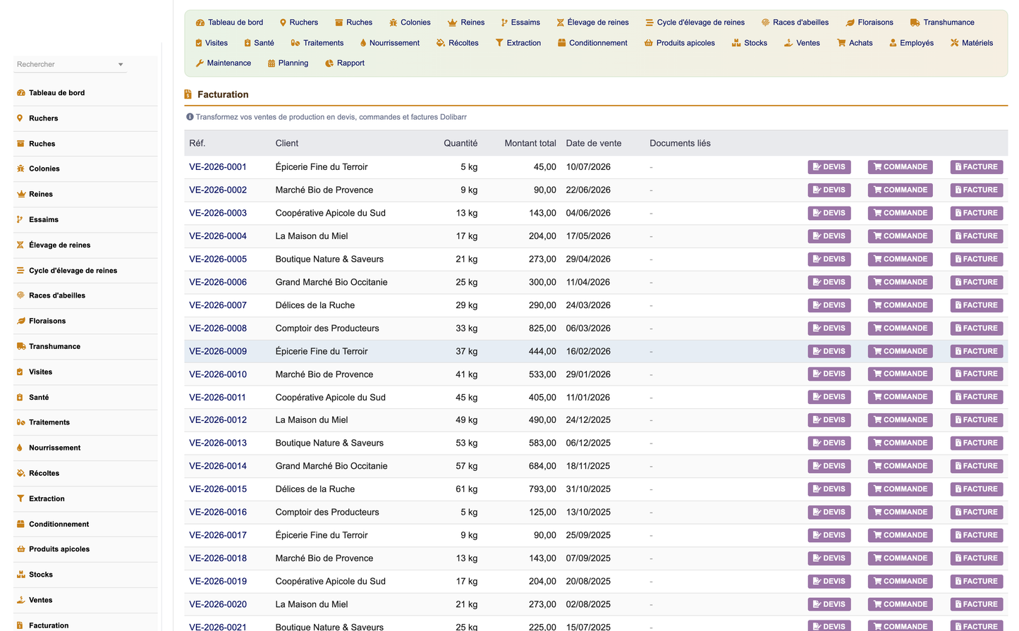Click the Facturation invoice icon in sidebar

20,625
